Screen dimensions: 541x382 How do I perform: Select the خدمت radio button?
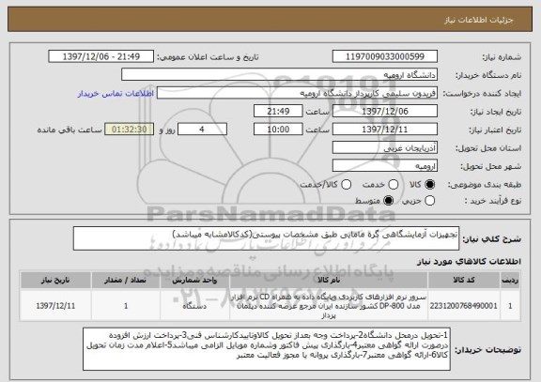tap(394, 185)
